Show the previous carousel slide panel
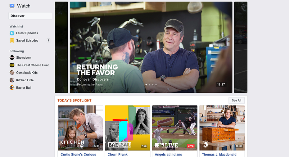 point(61,47)
